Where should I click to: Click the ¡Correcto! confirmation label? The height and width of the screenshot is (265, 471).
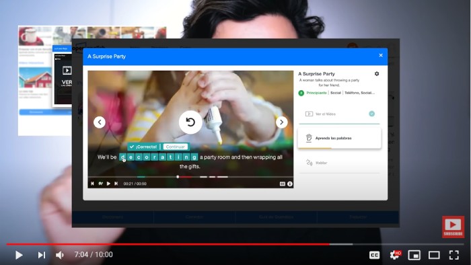click(x=143, y=147)
